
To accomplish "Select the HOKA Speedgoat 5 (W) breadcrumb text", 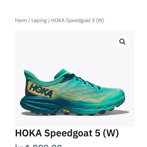I will (x=77, y=21).
